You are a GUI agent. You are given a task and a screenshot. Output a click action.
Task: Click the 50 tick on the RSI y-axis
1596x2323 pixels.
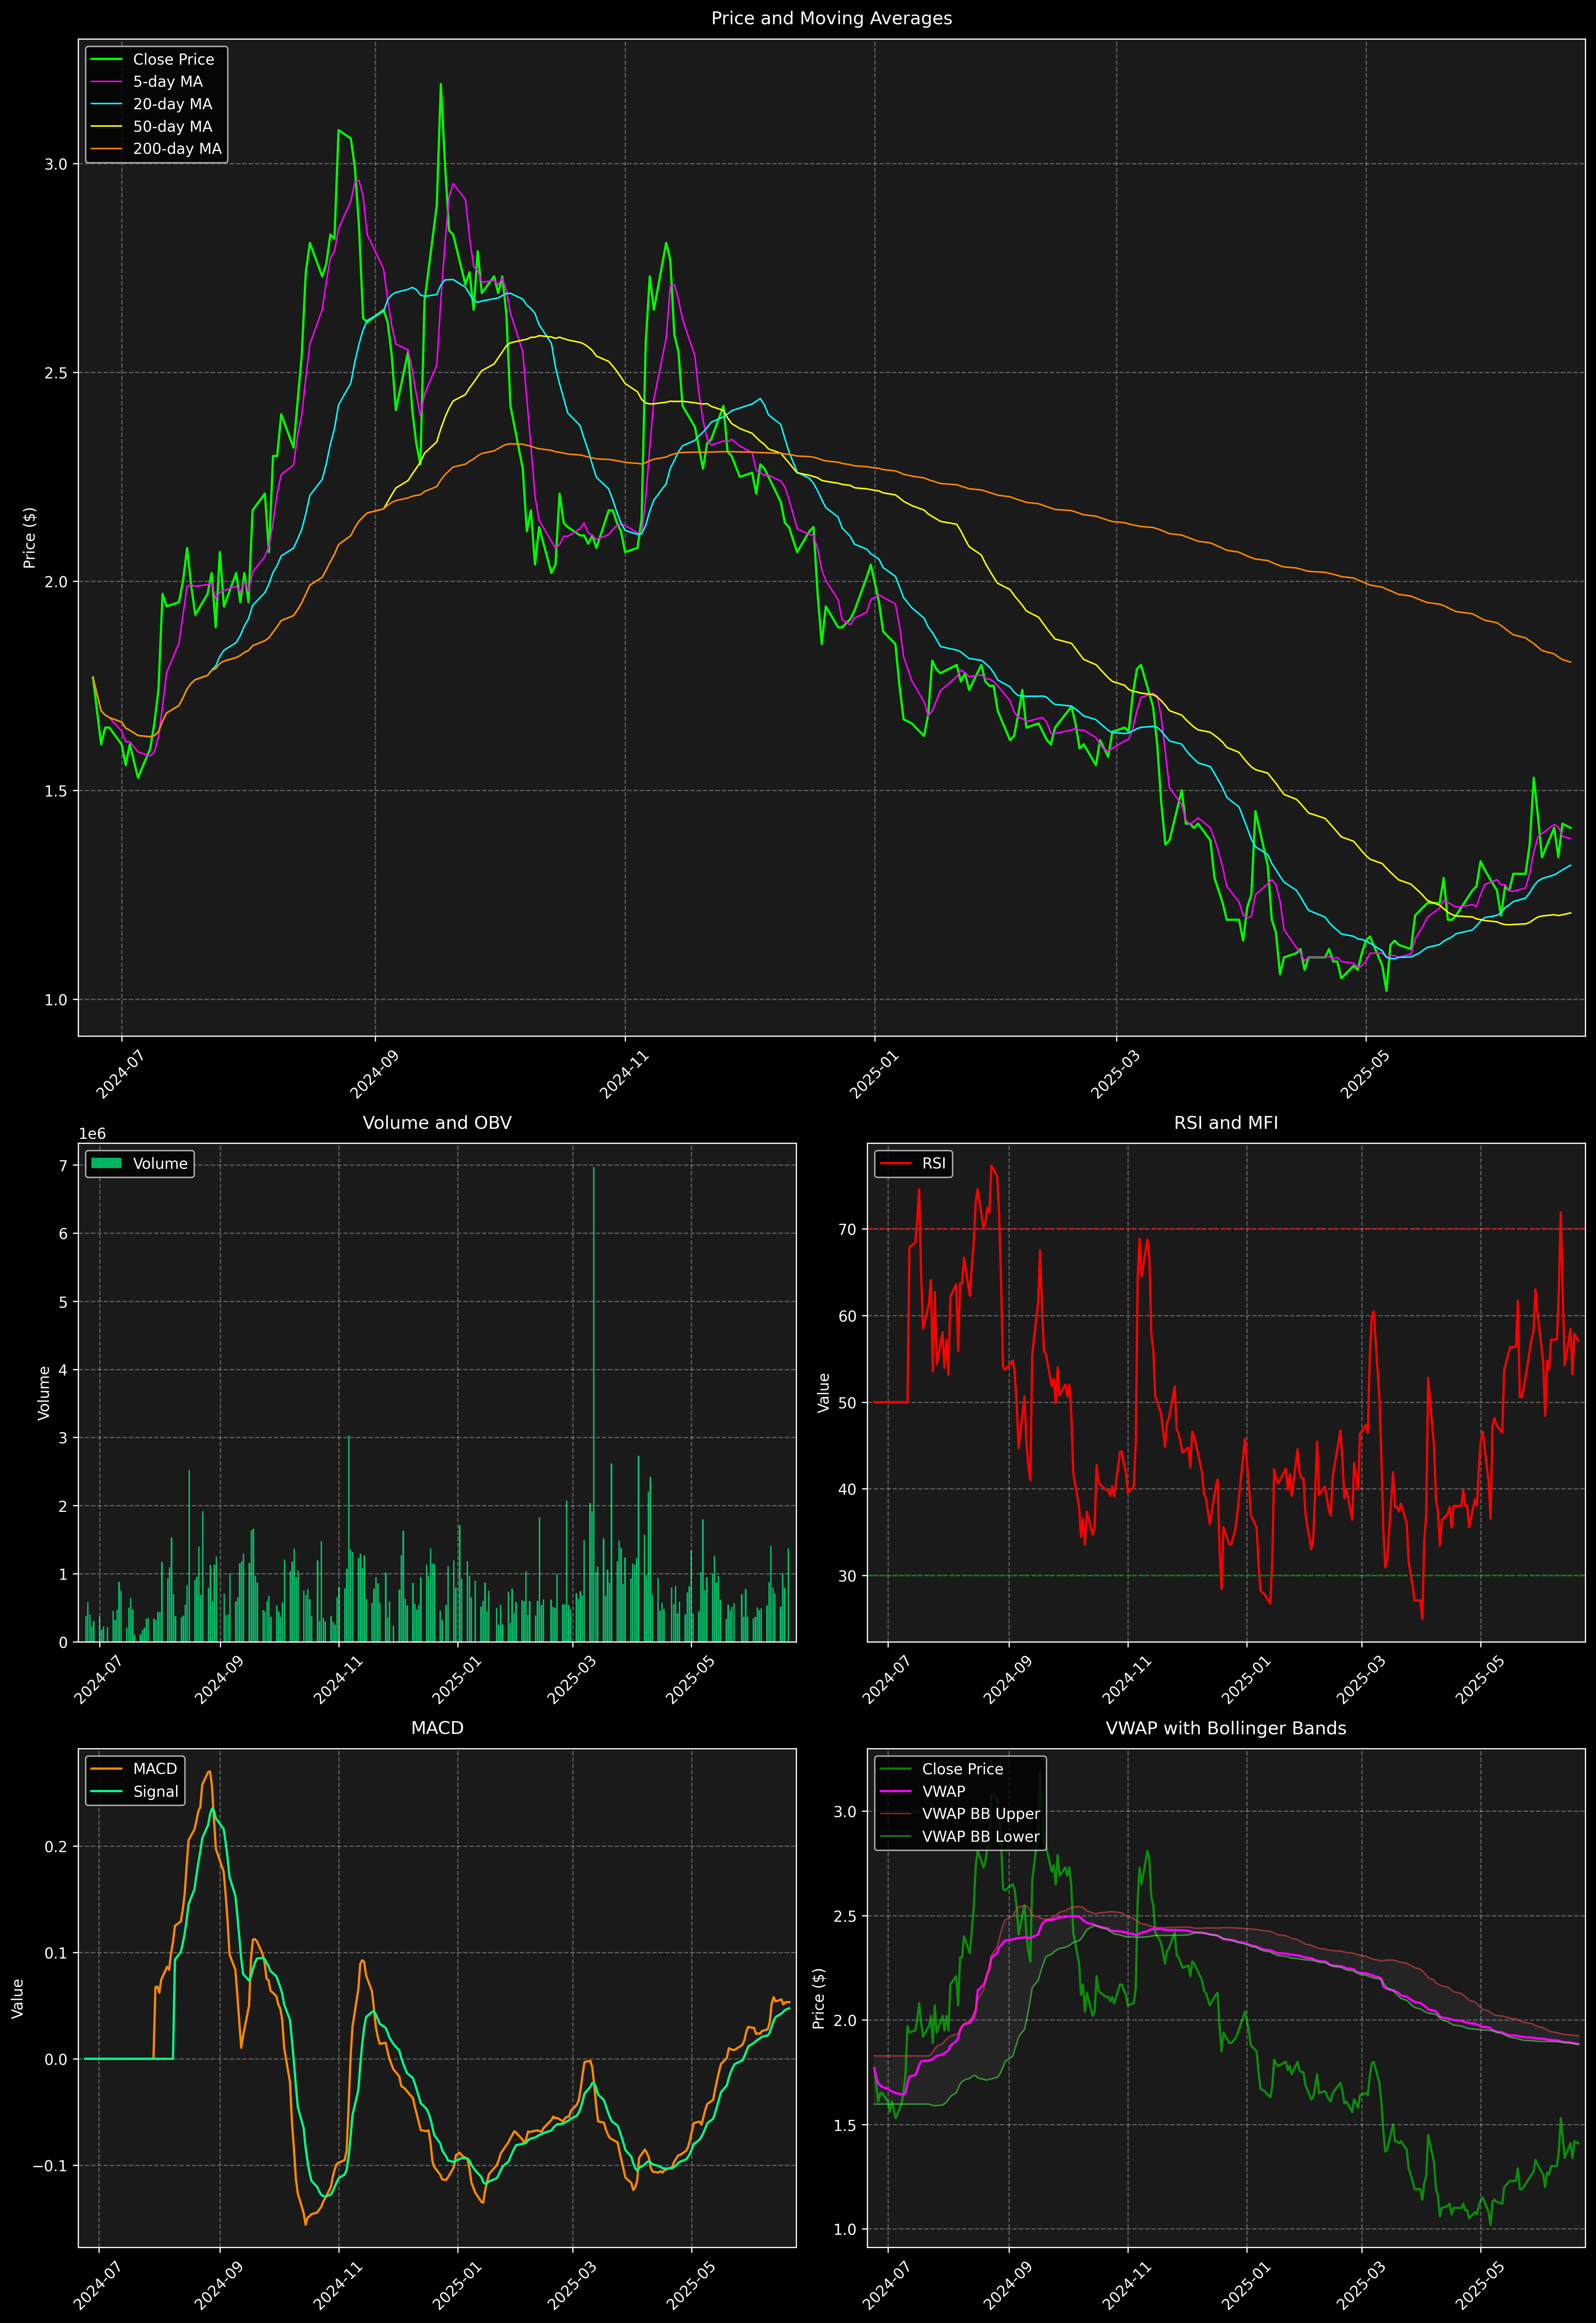tap(848, 1402)
